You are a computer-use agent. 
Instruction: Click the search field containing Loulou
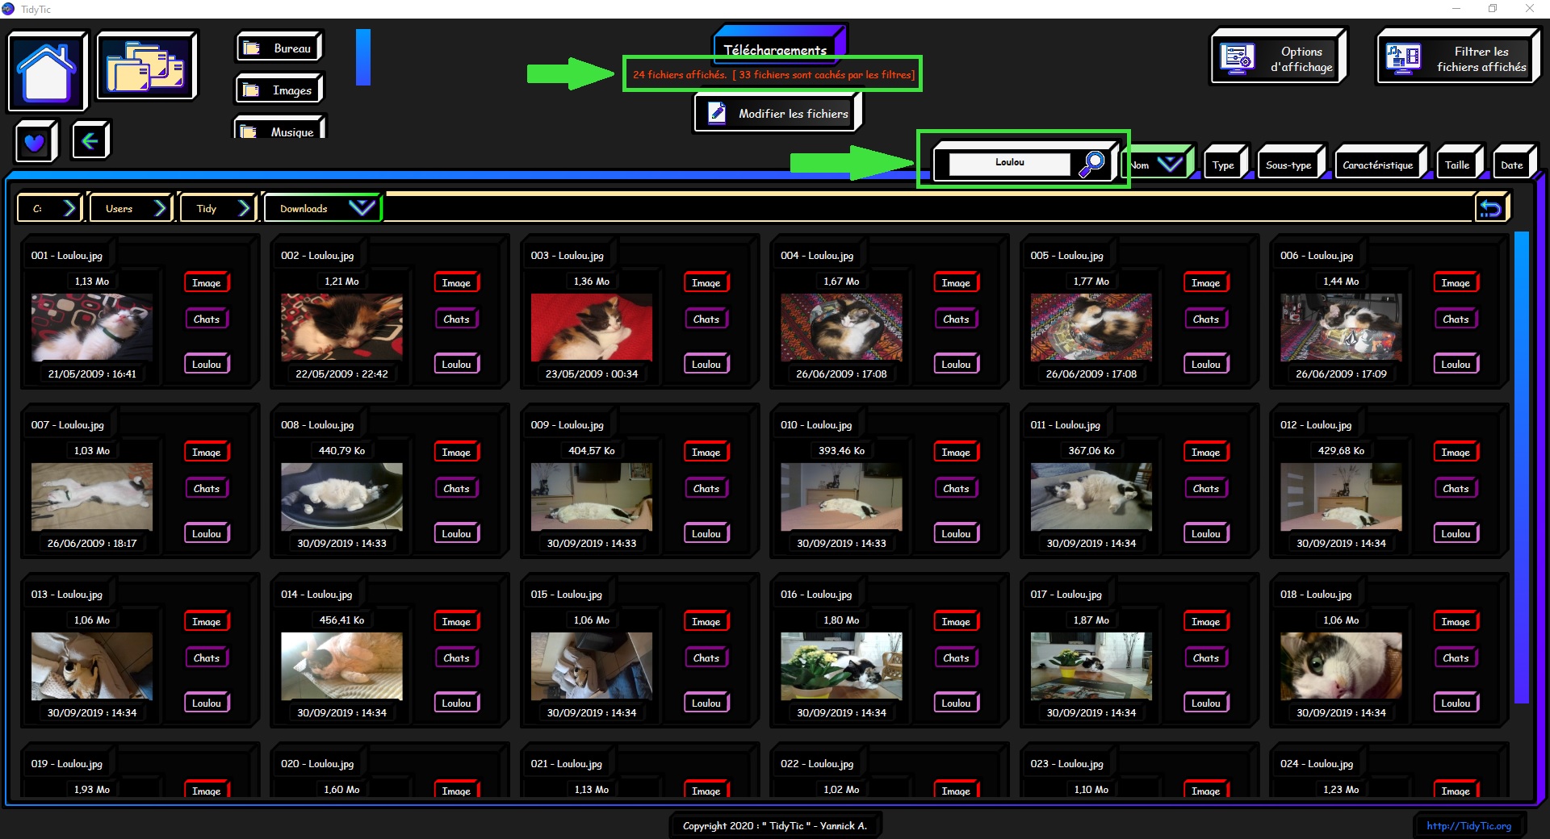[x=1009, y=164]
